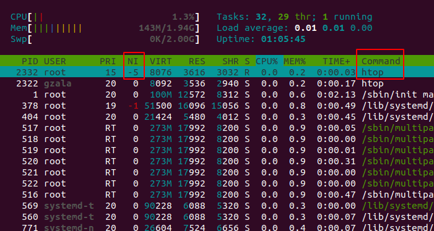Select process row with PID 771

[x=217, y=227]
